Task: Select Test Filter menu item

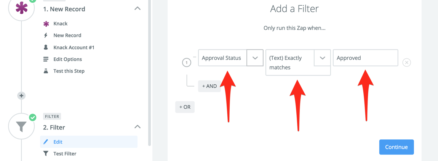Action: coord(65,154)
